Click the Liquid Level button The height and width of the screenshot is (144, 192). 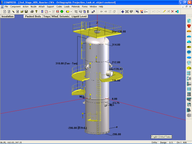[x=79, y=16]
